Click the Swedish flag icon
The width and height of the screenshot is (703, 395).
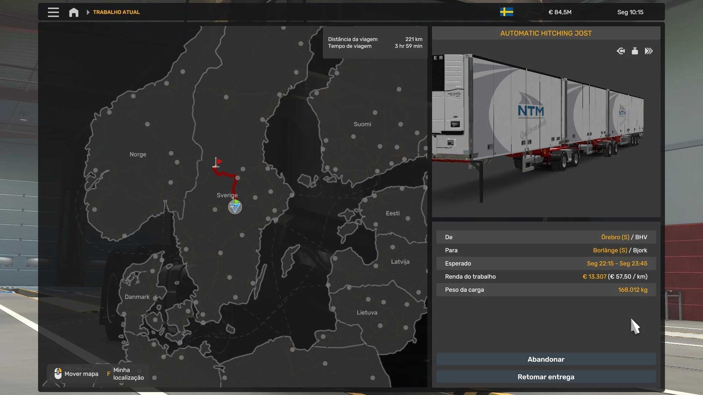(x=506, y=12)
